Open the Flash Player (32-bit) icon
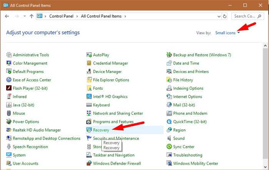The width and height of the screenshot is (269, 170). (9, 88)
